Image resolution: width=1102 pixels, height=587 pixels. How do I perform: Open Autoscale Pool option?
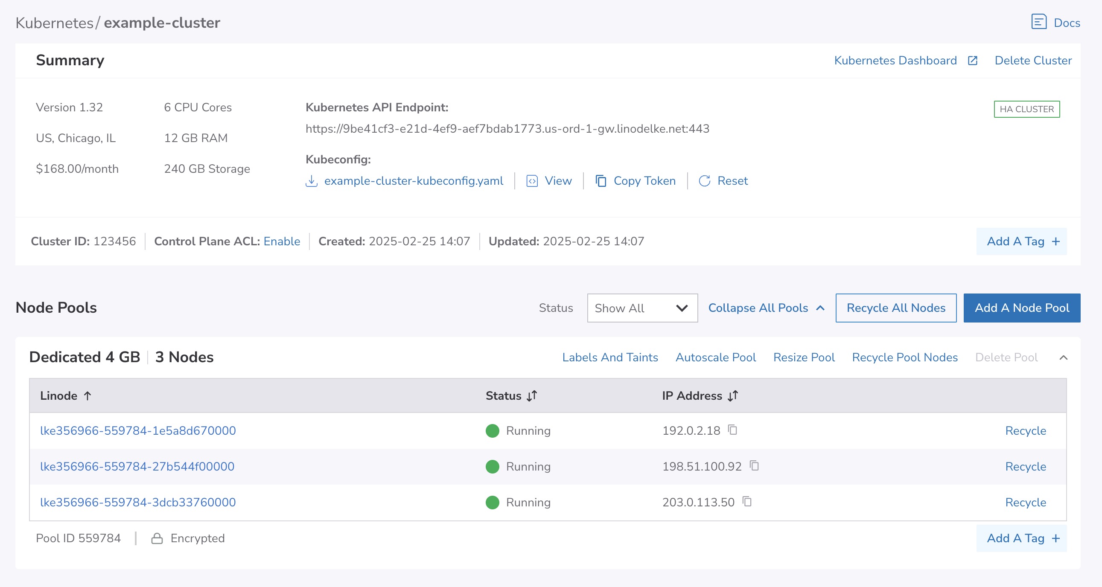click(715, 357)
